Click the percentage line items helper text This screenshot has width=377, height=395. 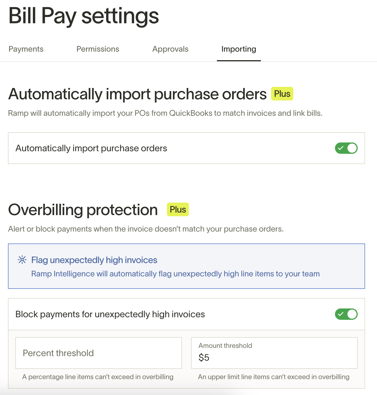click(x=98, y=377)
